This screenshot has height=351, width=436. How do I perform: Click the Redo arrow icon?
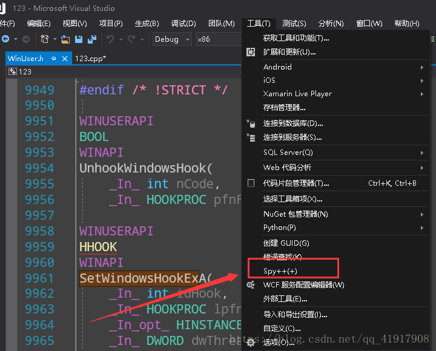pos(131,39)
